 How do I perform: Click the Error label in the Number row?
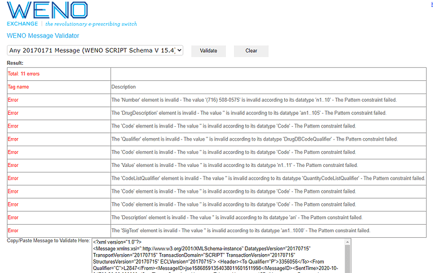click(13, 100)
